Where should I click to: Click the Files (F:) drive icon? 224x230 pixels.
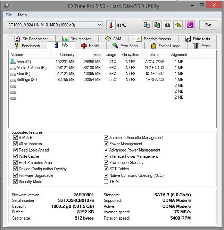(x=13, y=74)
